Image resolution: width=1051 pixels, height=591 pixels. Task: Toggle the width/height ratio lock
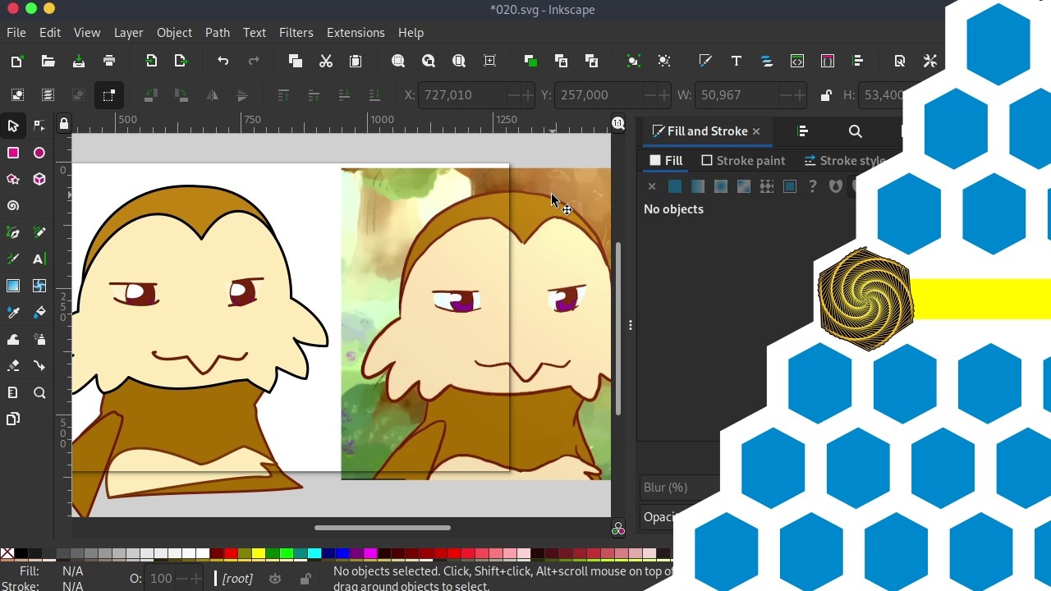[826, 95]
